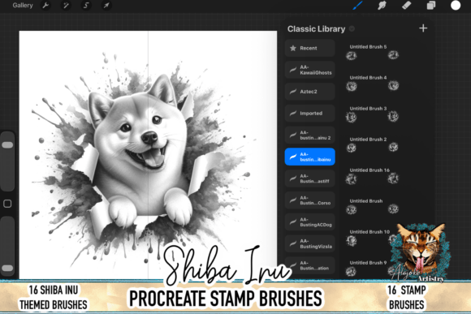Click the brush size slider handle

point(7,145)
